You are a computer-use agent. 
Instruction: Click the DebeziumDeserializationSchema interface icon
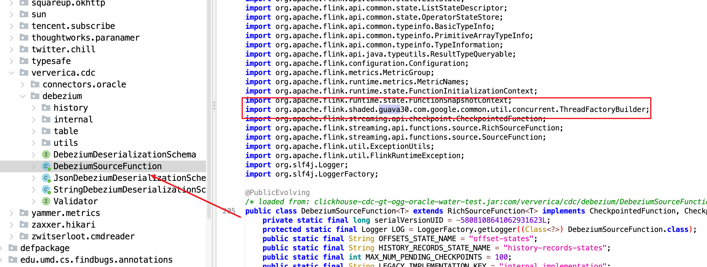pyautogui.click(x=46, y=155)
